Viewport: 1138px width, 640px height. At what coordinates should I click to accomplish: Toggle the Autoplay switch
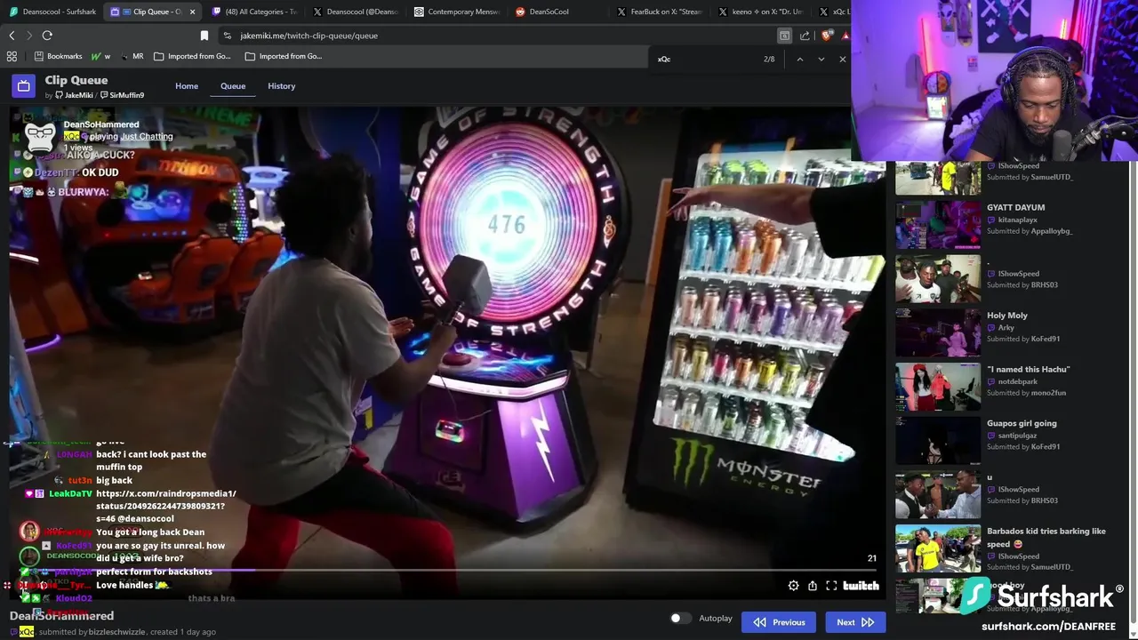680,618
